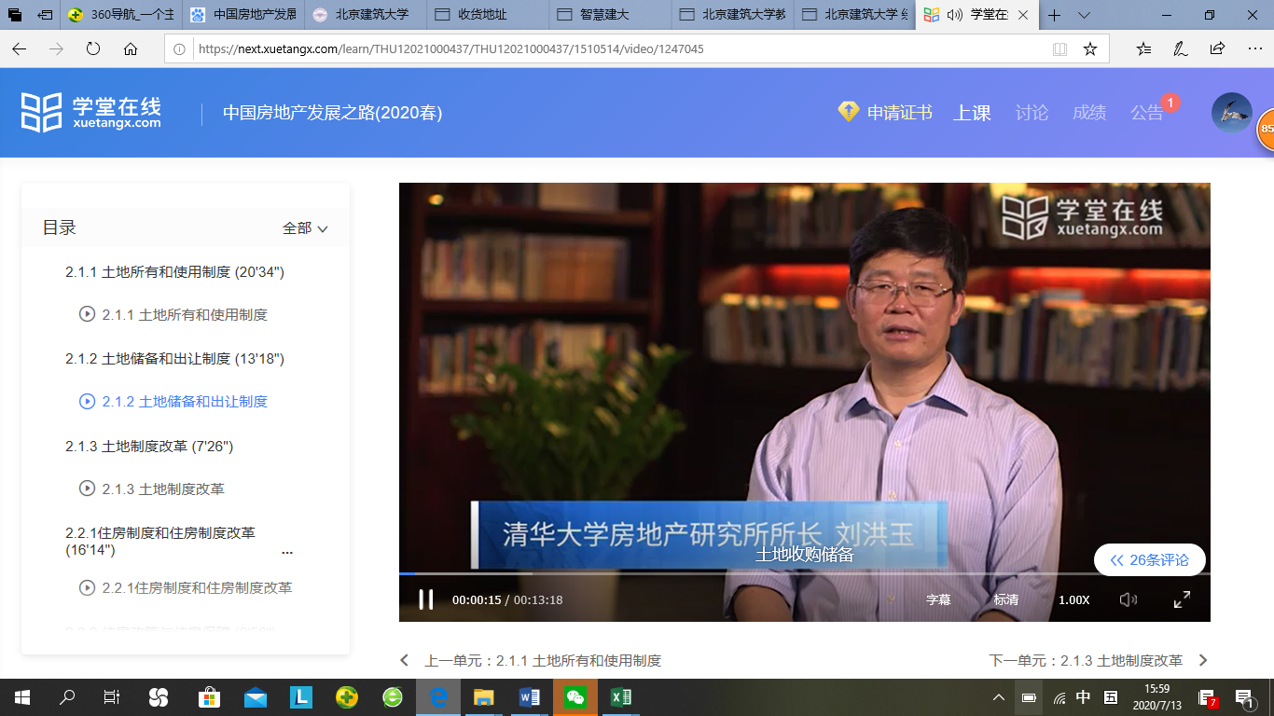This screenshot has width=1274, height=716.
Task: Refresh the browser page
Action: click(x=93, y=49)
